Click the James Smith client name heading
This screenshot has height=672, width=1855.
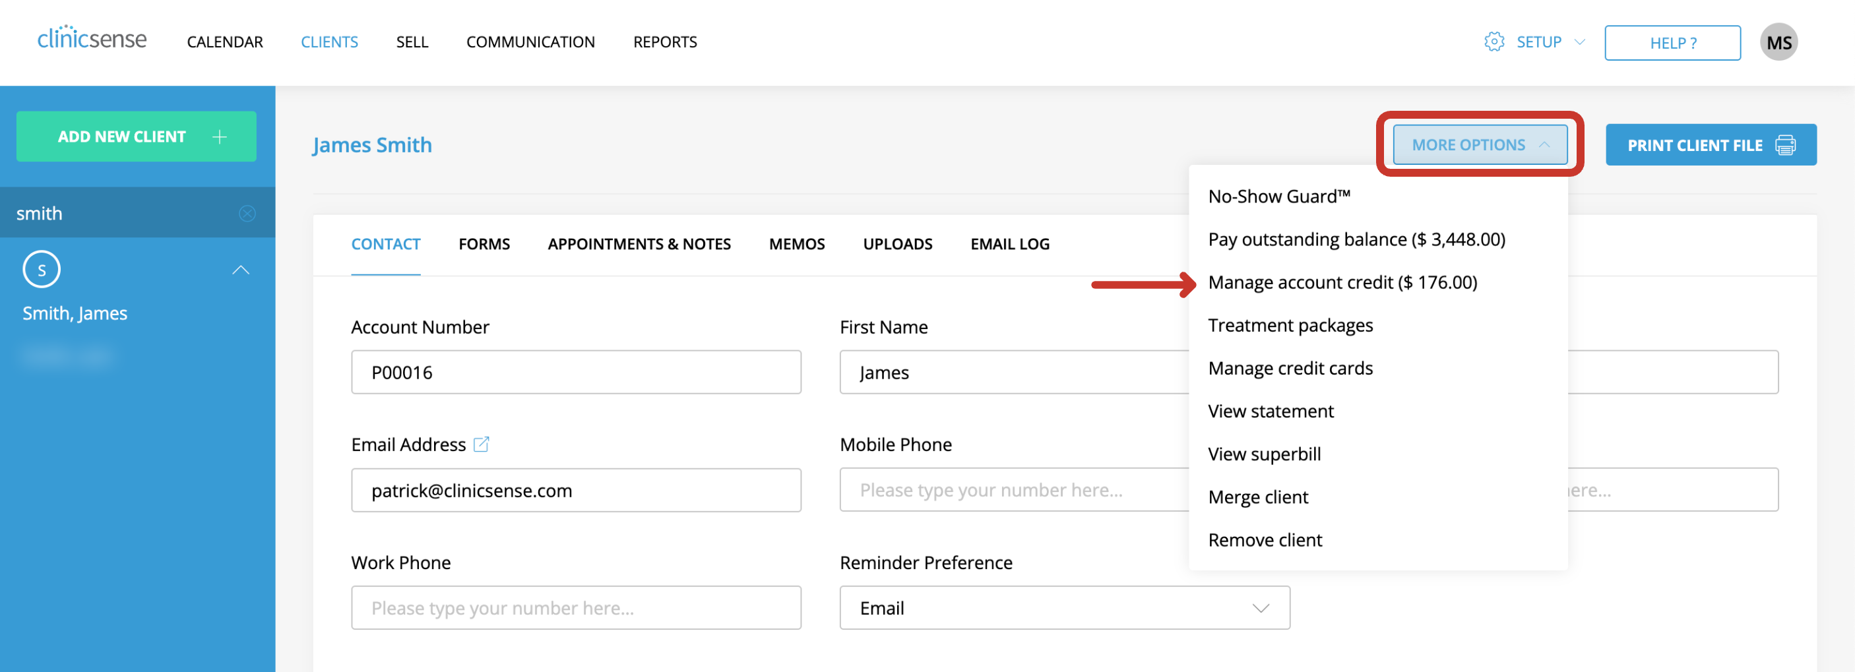coord(371,145)
